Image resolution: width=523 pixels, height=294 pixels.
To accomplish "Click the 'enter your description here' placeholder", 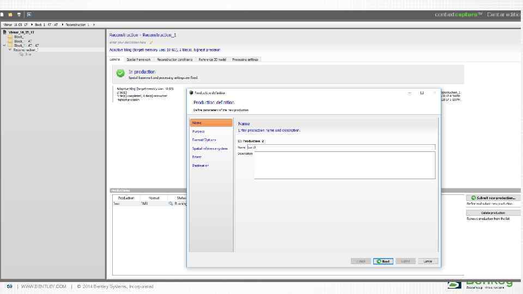I will [x=128, y=42].
